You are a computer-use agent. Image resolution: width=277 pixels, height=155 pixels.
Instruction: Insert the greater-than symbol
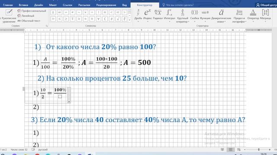tap(124, 12)
